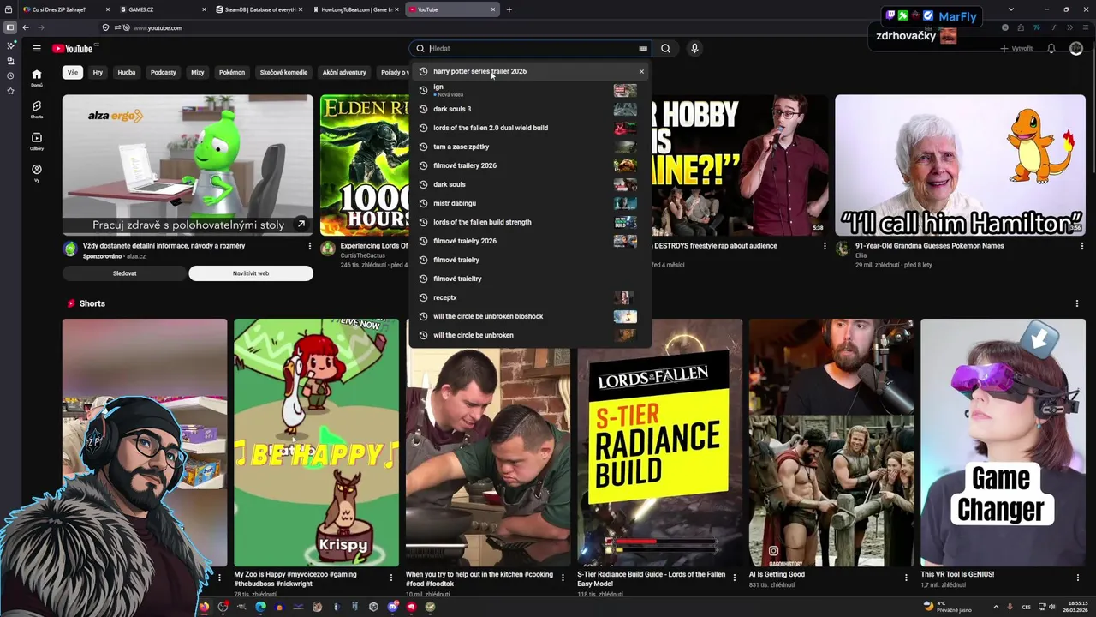Switch to the SteamDB tab
This screenshot has width=1096, height=617.
tap(258, 9)
